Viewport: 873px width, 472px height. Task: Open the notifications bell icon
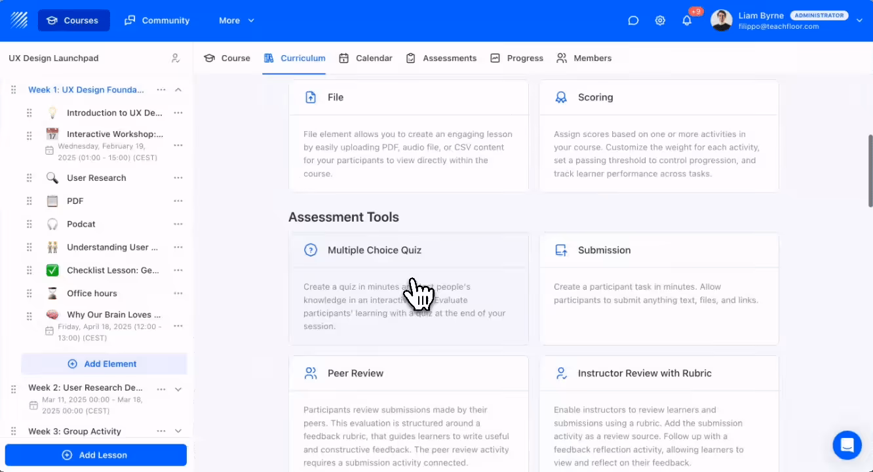687,20
